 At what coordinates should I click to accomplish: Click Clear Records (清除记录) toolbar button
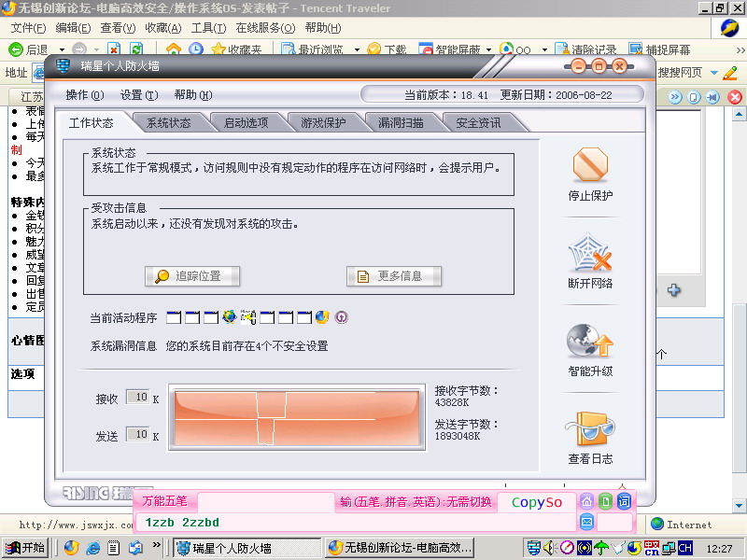tap(585, 49)
